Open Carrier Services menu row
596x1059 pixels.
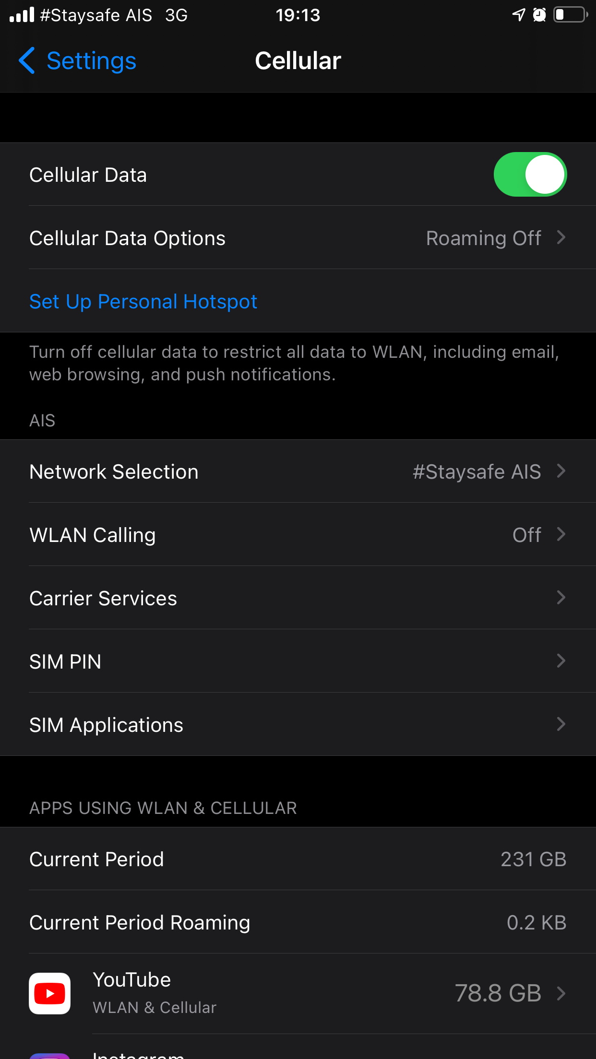298,598
